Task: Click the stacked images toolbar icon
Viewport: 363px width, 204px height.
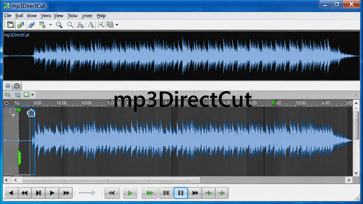Action: [110, 25]
